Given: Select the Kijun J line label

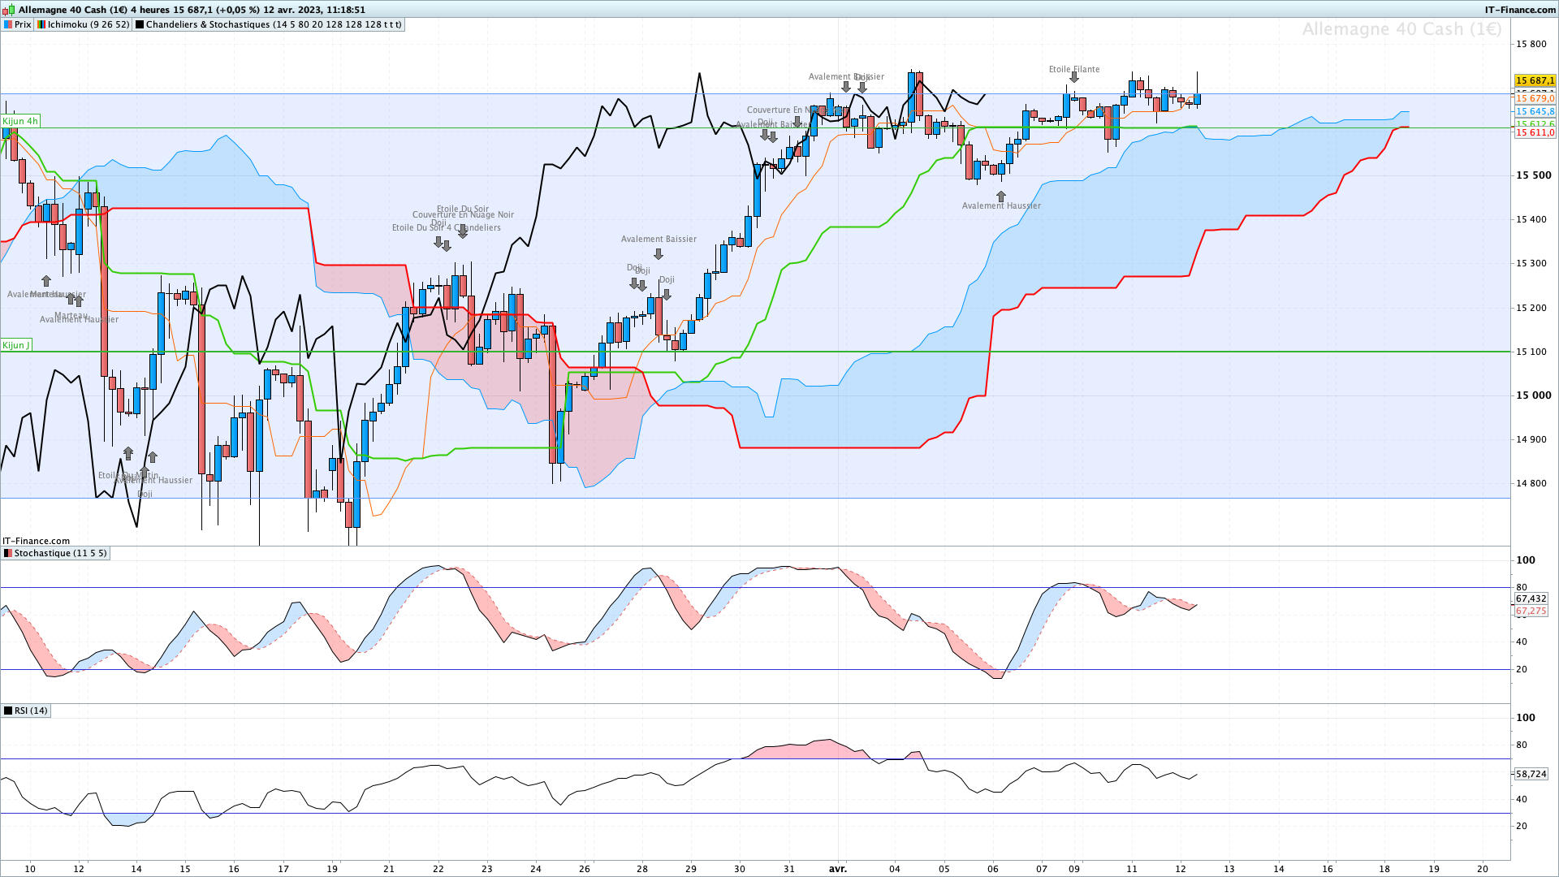Looking at the screenshot, I should click(x=16, y=345).
